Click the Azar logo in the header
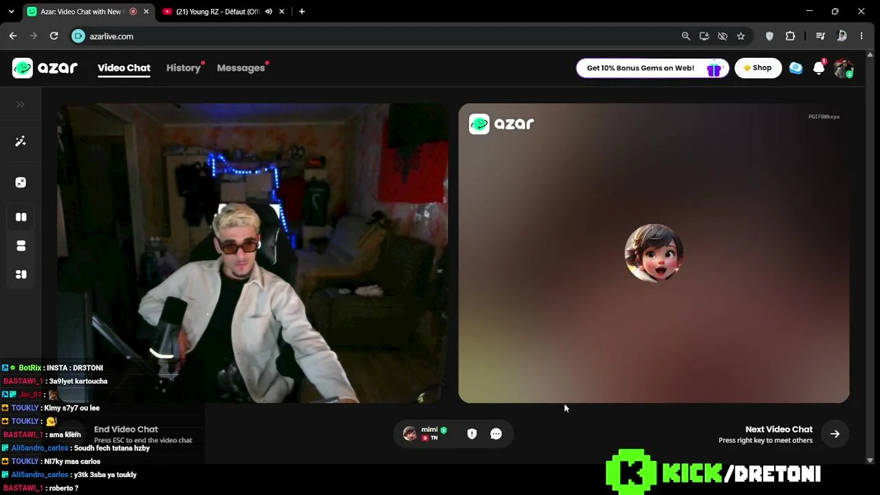Image resolution: width=880 pixels, height=495 pixels. [45, 68]
